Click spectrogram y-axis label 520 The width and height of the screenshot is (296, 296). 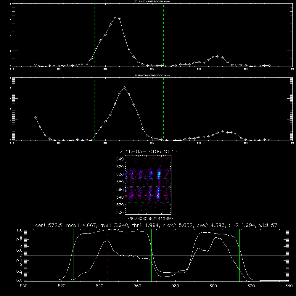point(120,205)
